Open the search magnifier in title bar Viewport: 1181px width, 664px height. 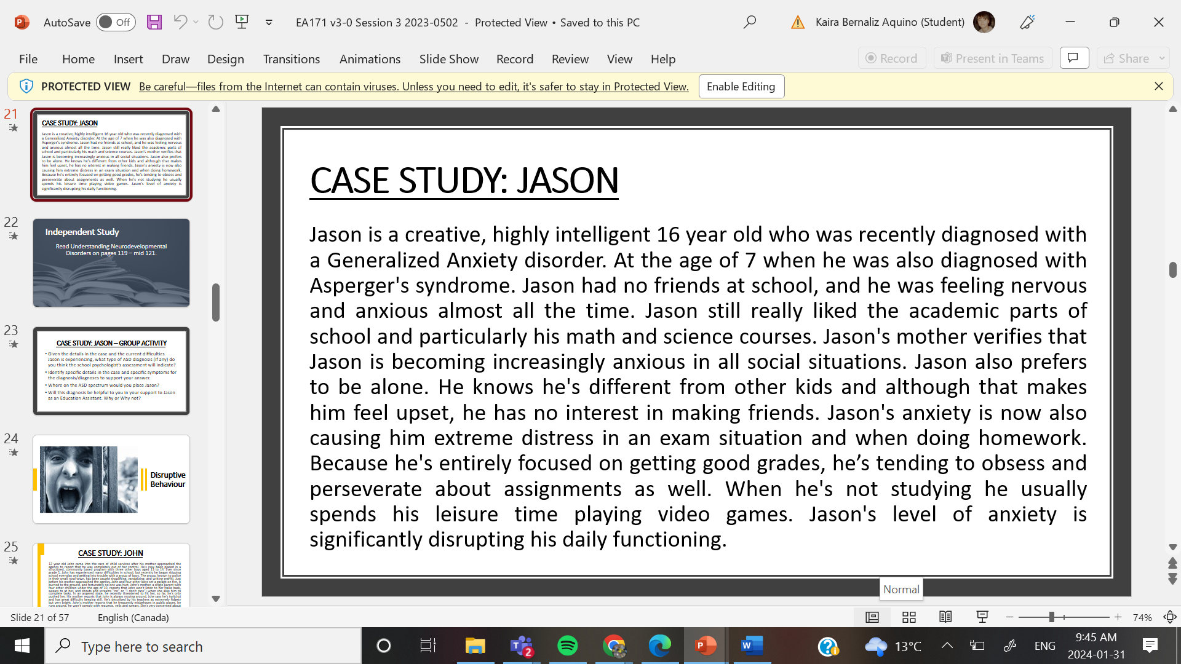click(x=749, y=23)
